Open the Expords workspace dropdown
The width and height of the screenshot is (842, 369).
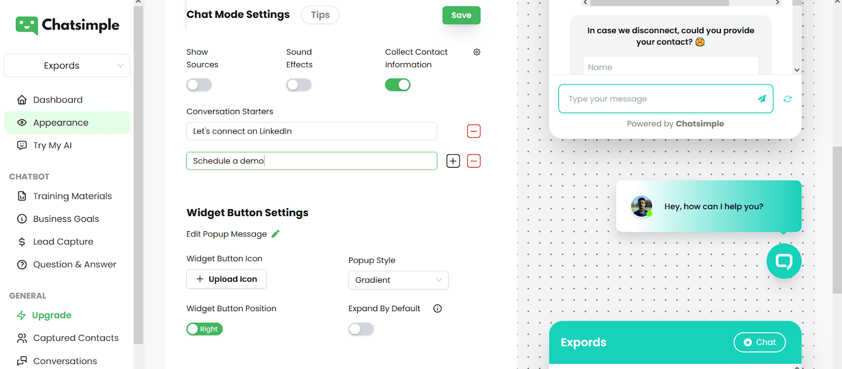[x=67, y=66]
